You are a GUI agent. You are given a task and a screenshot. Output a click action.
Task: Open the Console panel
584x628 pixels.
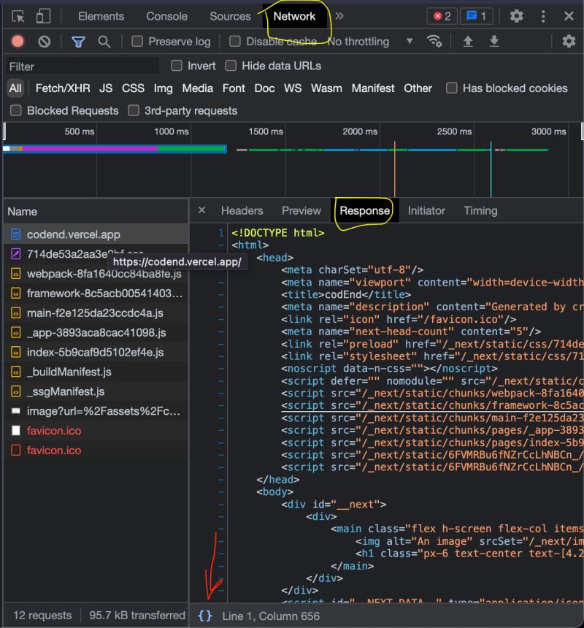pos(166,15)
